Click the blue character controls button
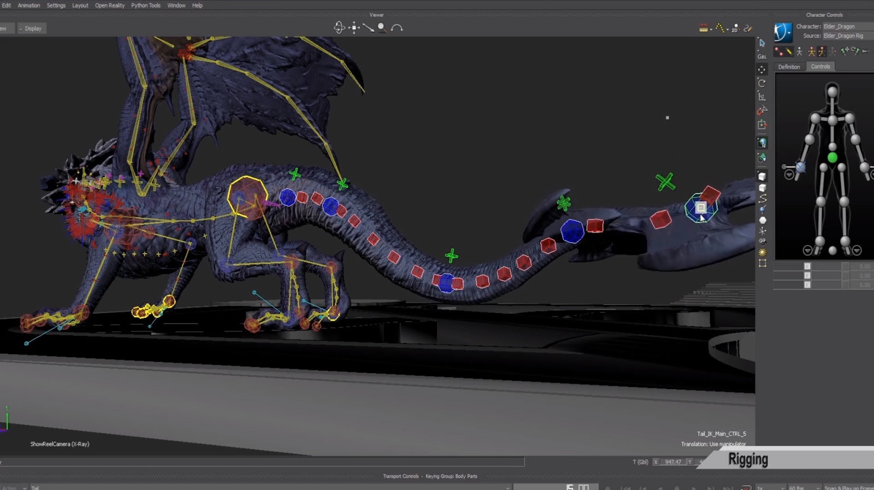This screenshot has height=490, width=874. (x=783, y=32)
